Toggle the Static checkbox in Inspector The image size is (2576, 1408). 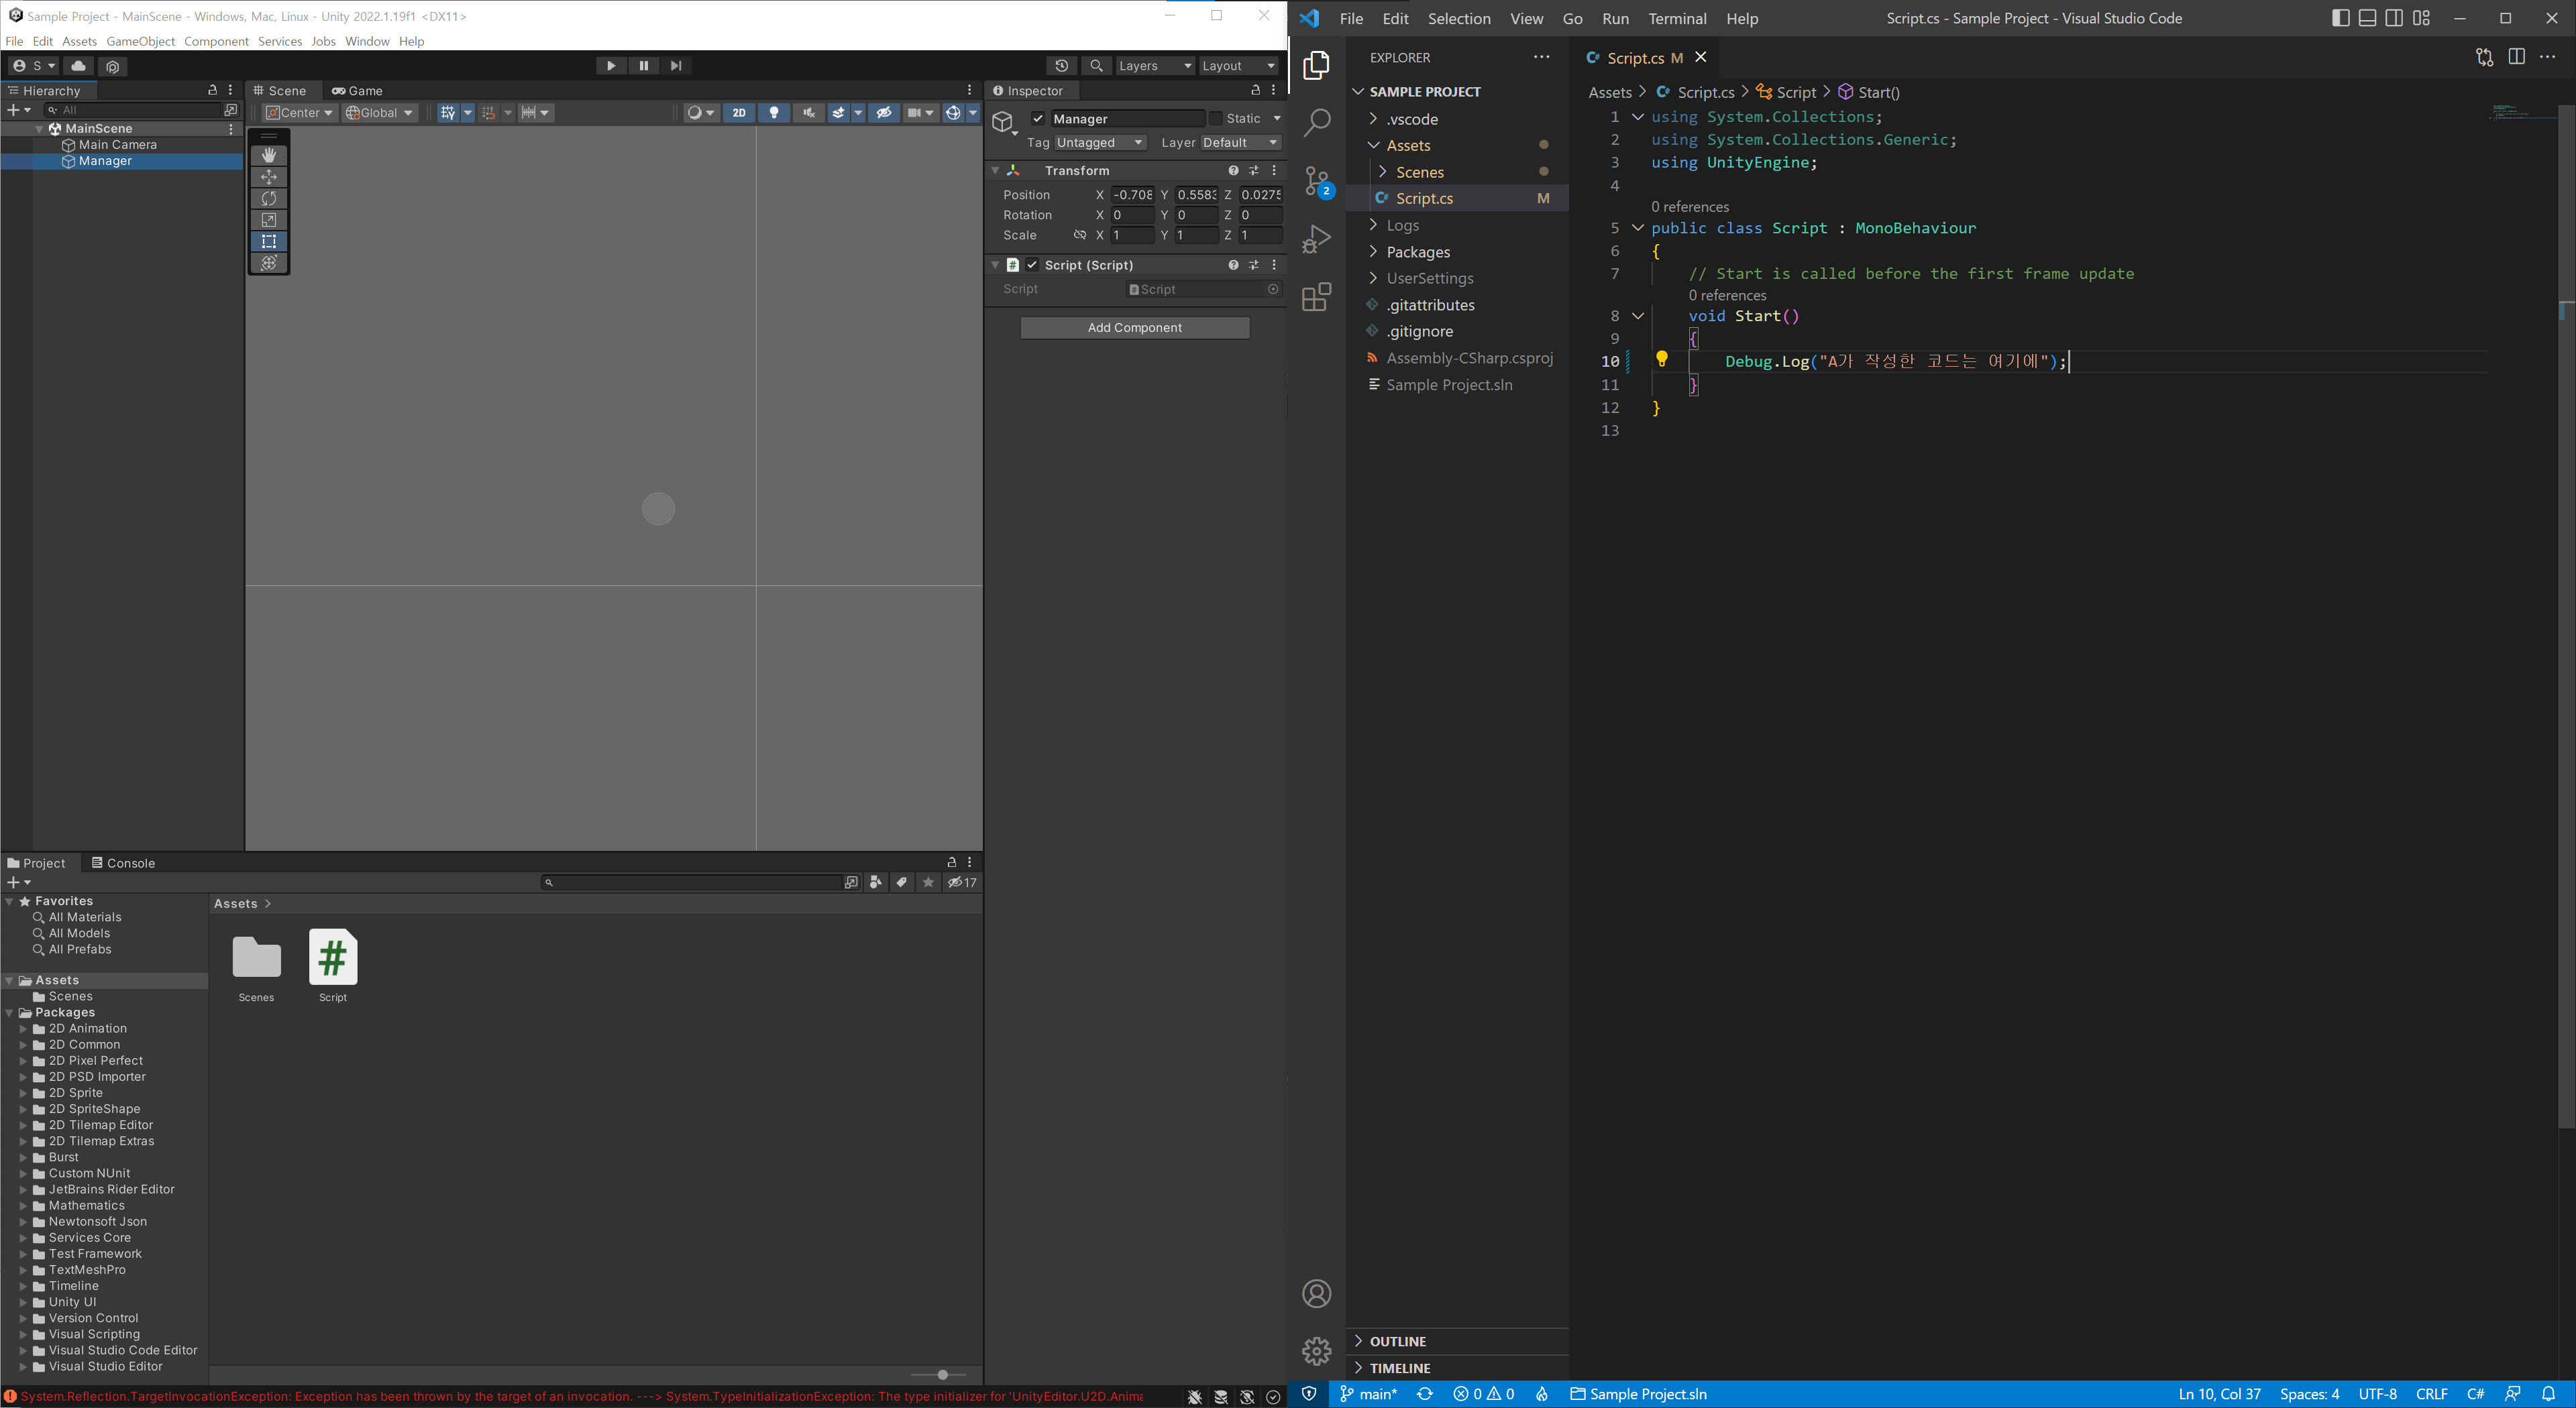[x=1216, y=118]
